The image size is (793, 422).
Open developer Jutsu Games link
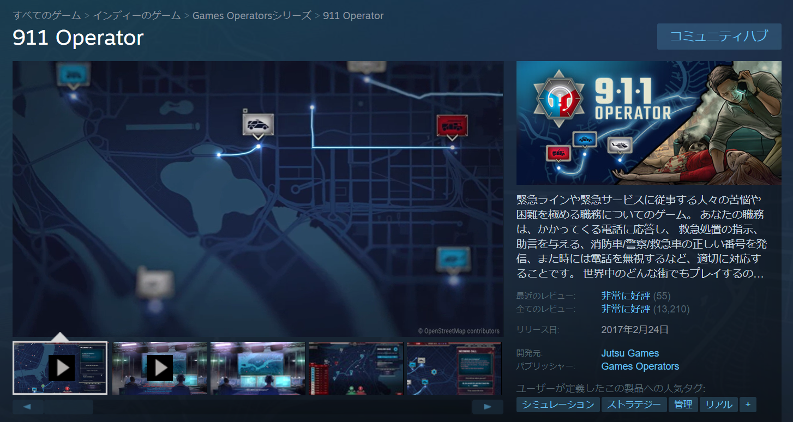pos(630,353)
